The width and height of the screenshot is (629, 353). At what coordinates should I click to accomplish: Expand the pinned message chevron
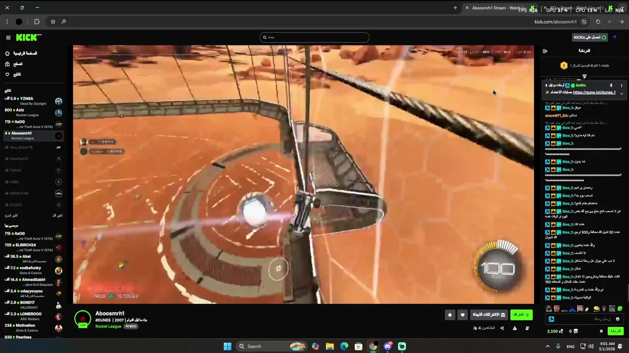point(621,93)
